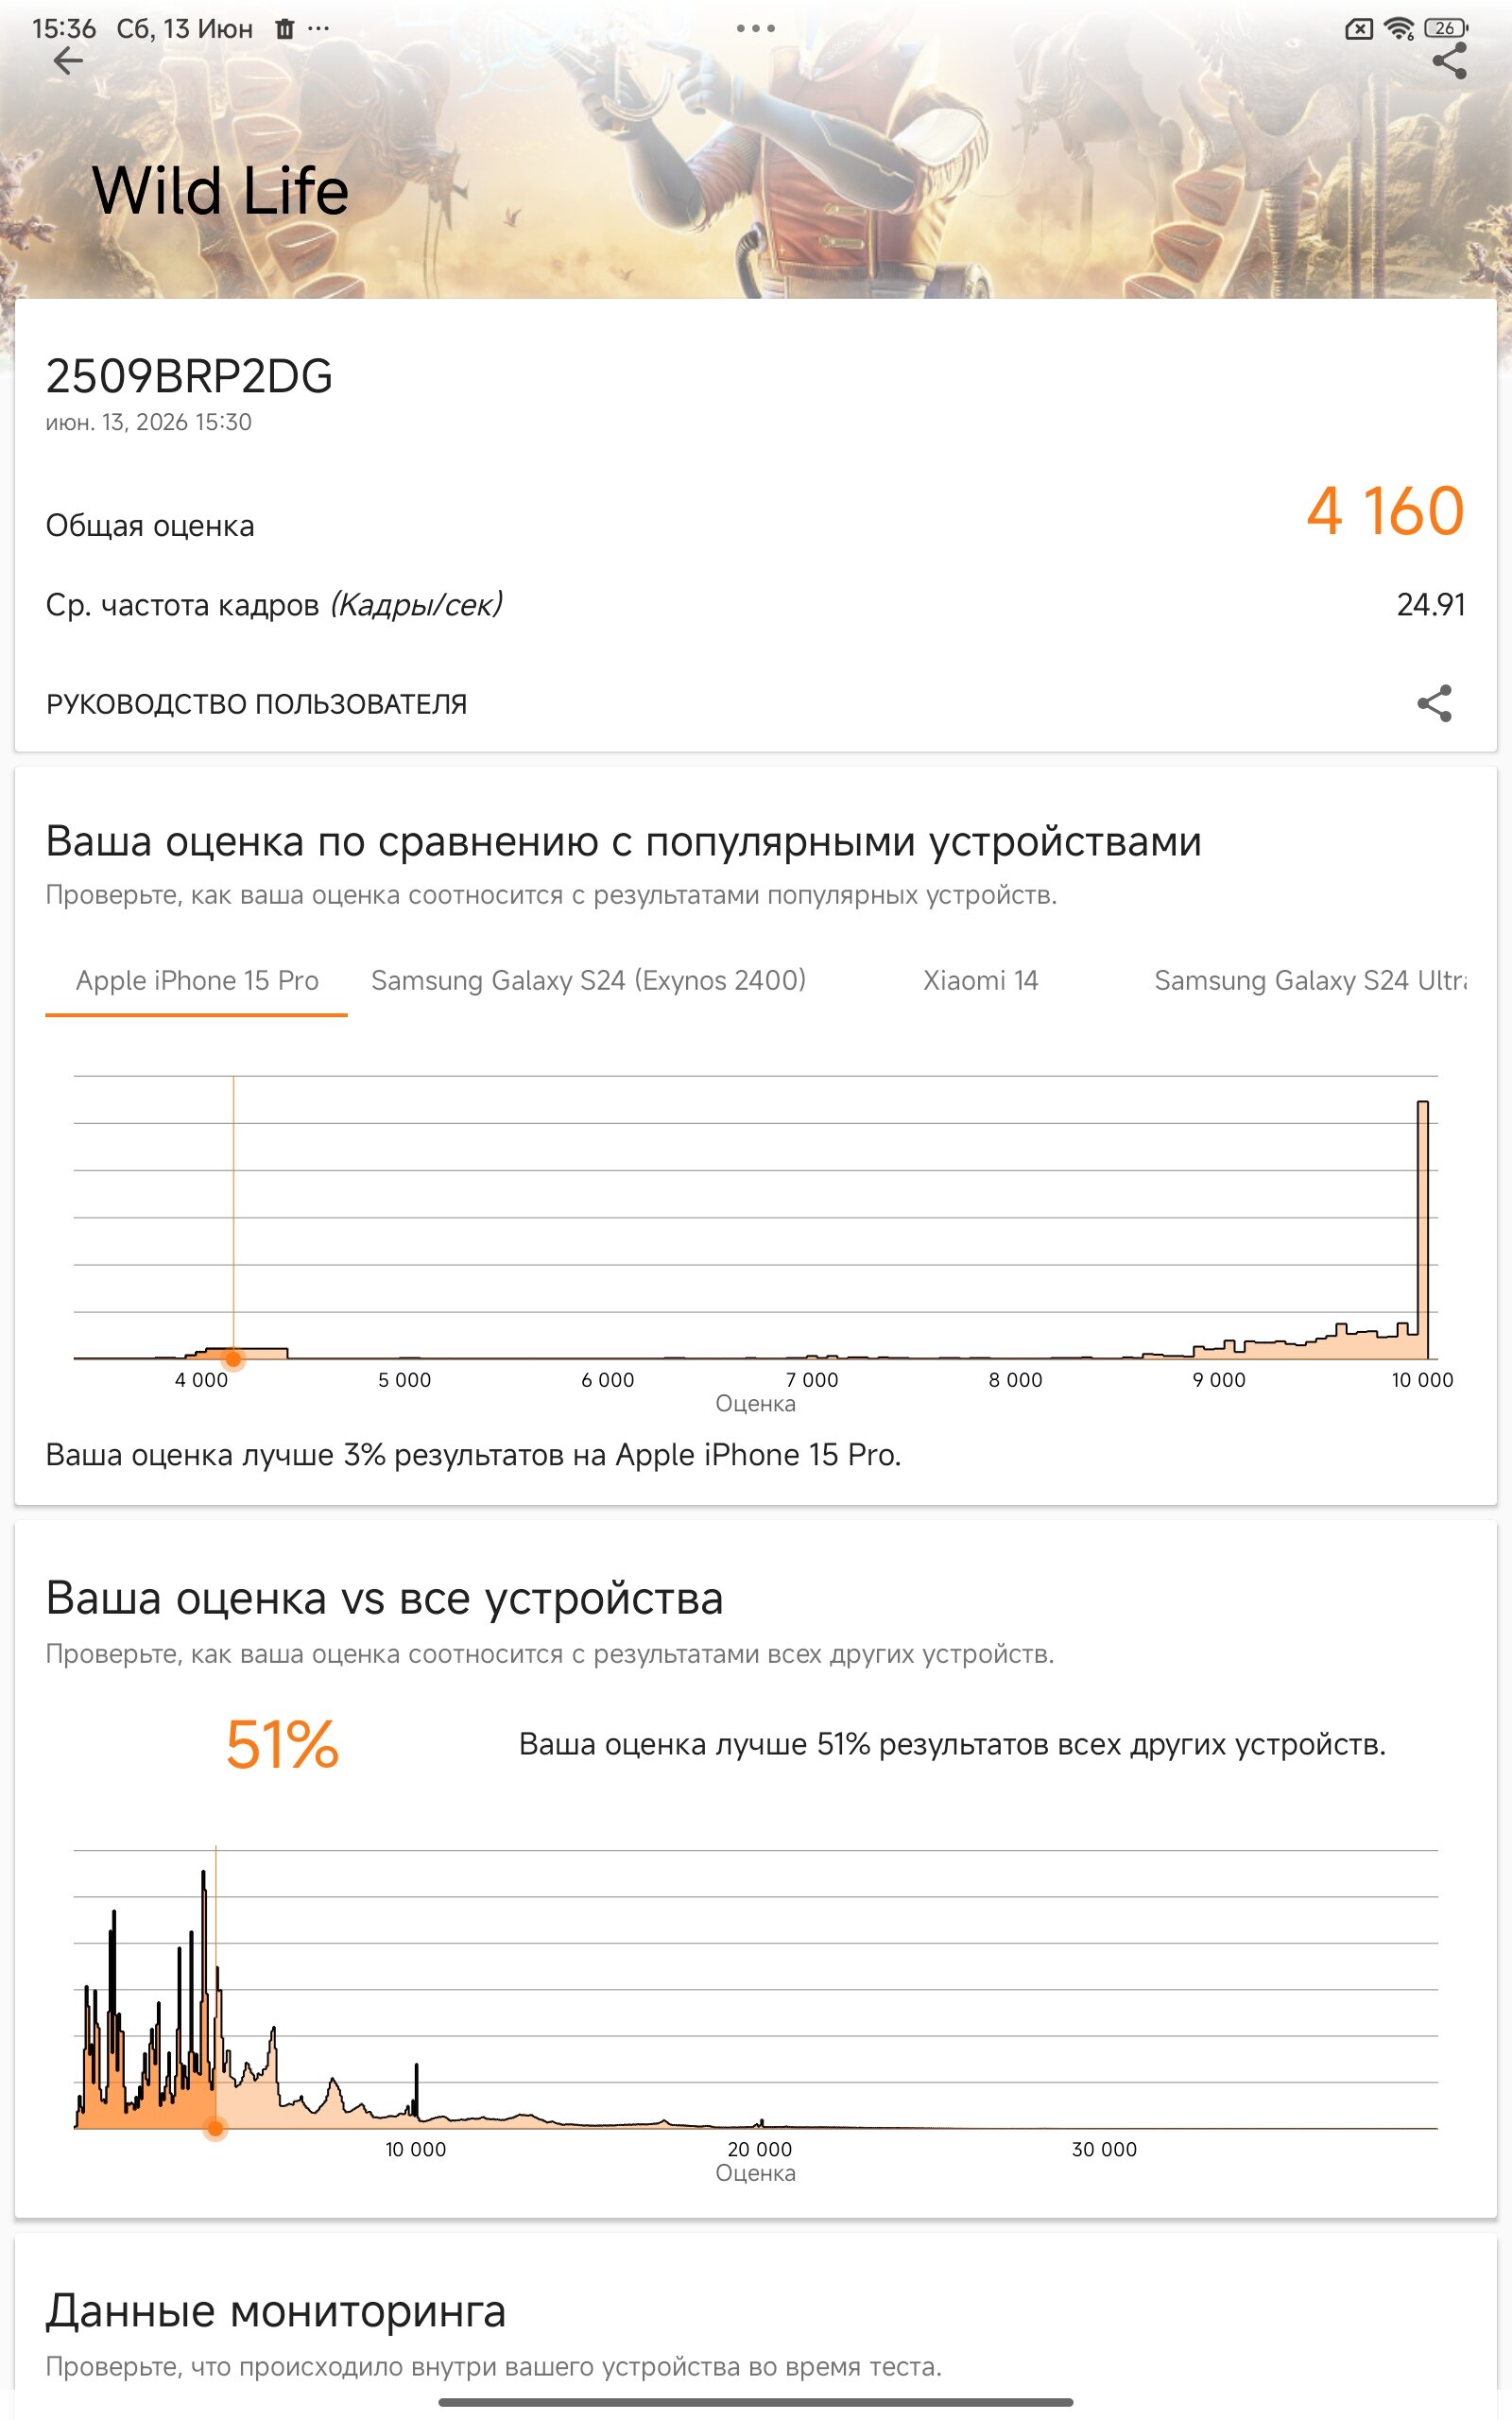Tap orange score marker on iPhone chart
The height and width of the screenshot is (2420, 1512).
233,1358
